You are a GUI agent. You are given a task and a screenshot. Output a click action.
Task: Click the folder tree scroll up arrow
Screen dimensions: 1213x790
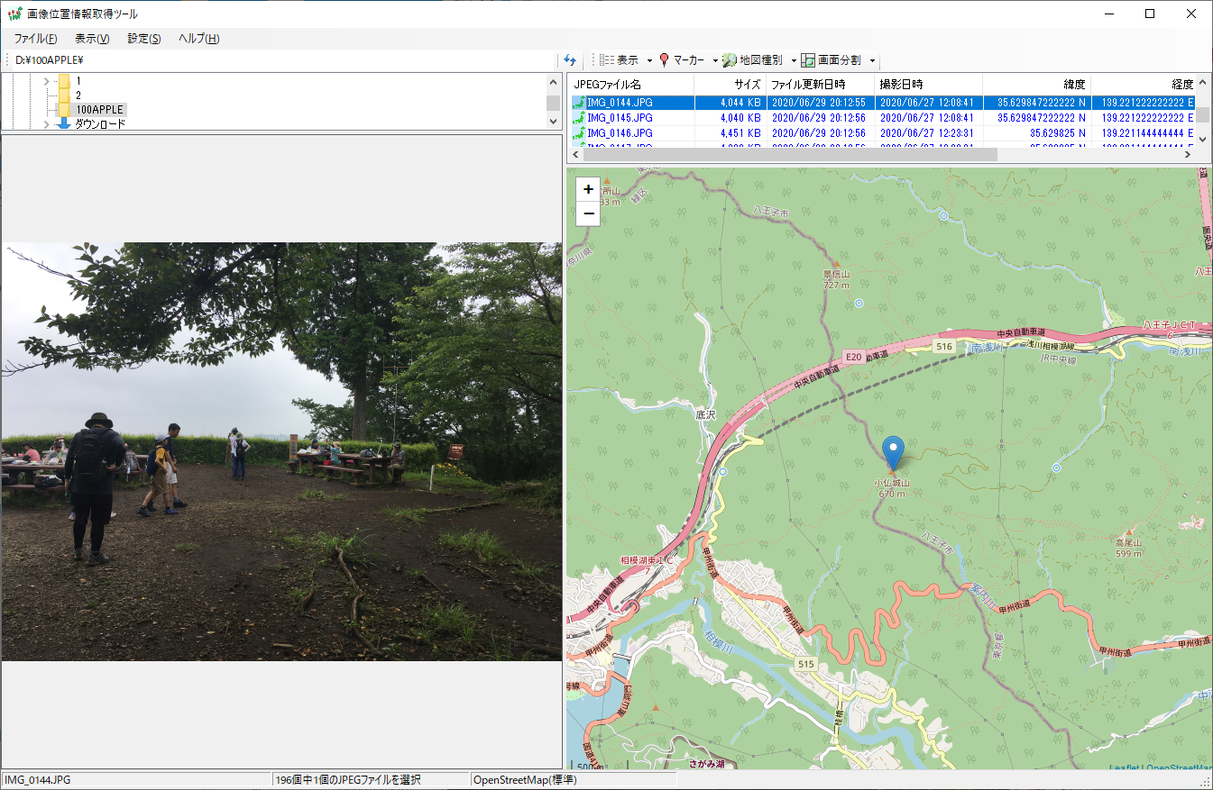554,82
